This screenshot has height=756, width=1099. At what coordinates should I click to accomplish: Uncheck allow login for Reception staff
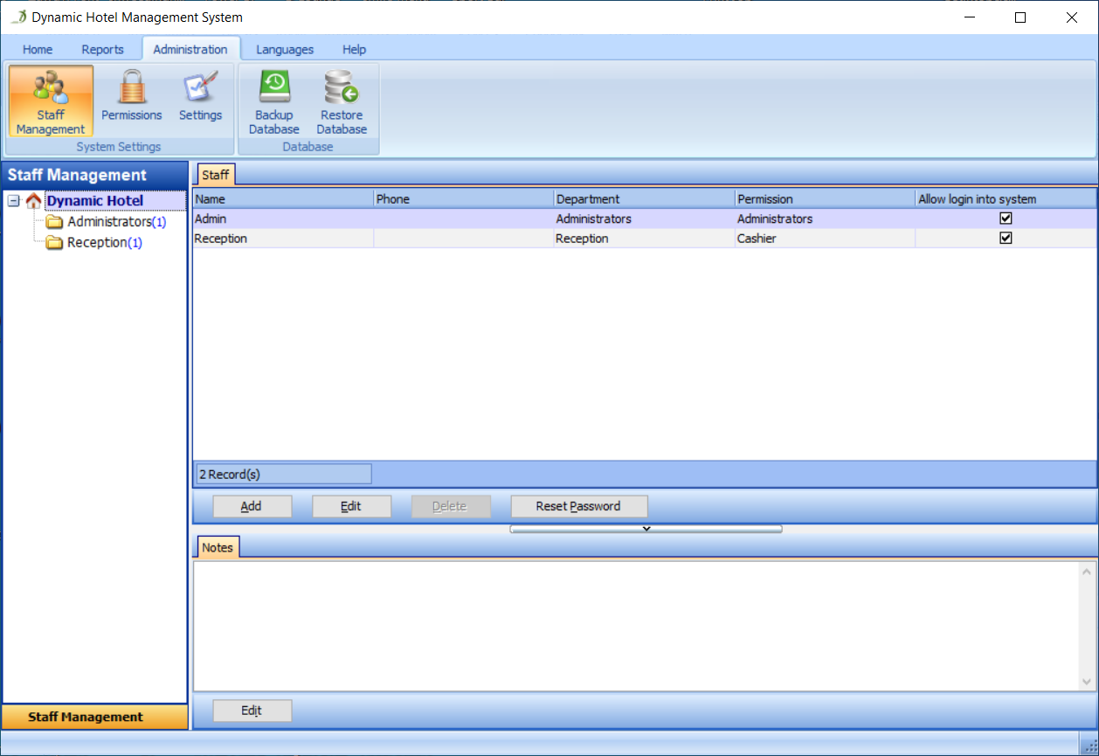[1005, 238]
